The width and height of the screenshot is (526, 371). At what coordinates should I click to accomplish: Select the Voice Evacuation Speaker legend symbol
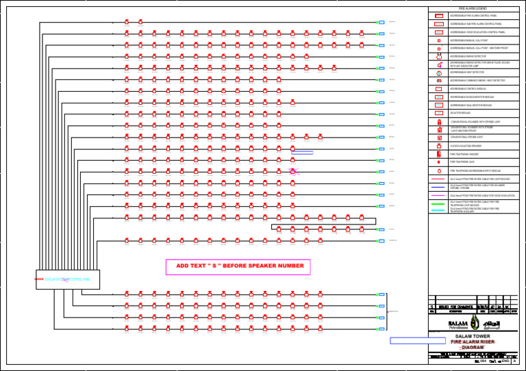click(439, 146)
